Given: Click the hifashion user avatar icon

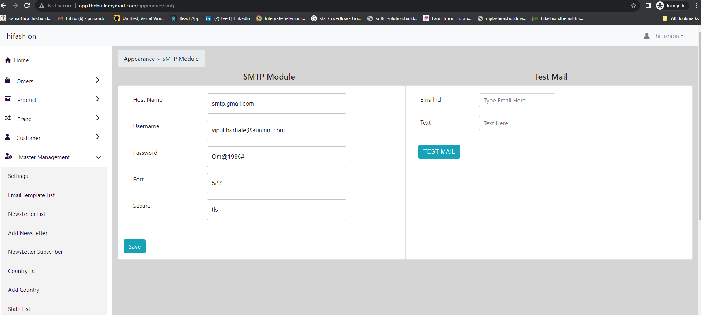Looking at the screenshot, I should pos(647,36).
